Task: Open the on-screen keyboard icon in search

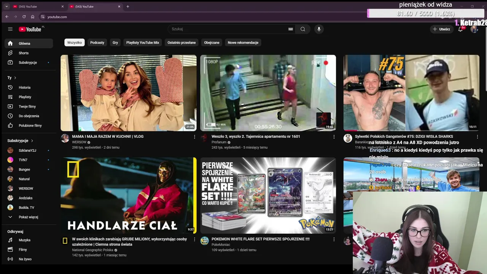Action: [x=291, y=29]
